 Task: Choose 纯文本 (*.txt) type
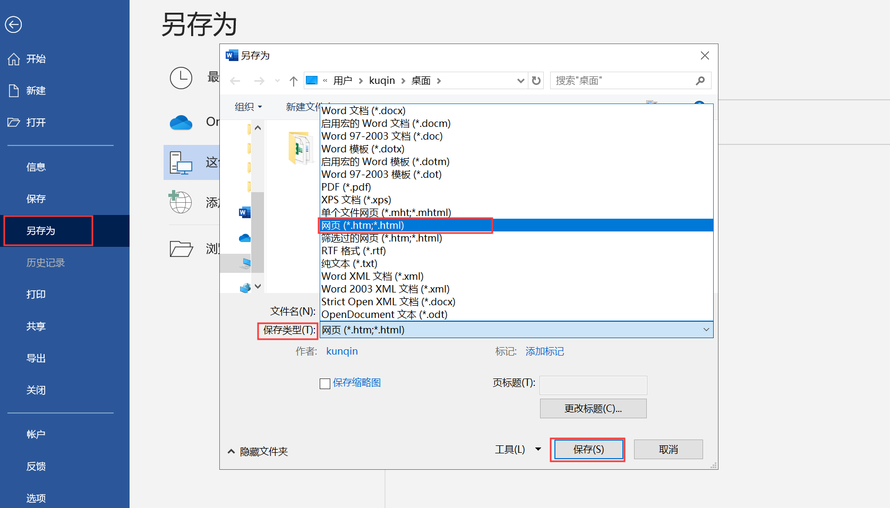[517, 263]
